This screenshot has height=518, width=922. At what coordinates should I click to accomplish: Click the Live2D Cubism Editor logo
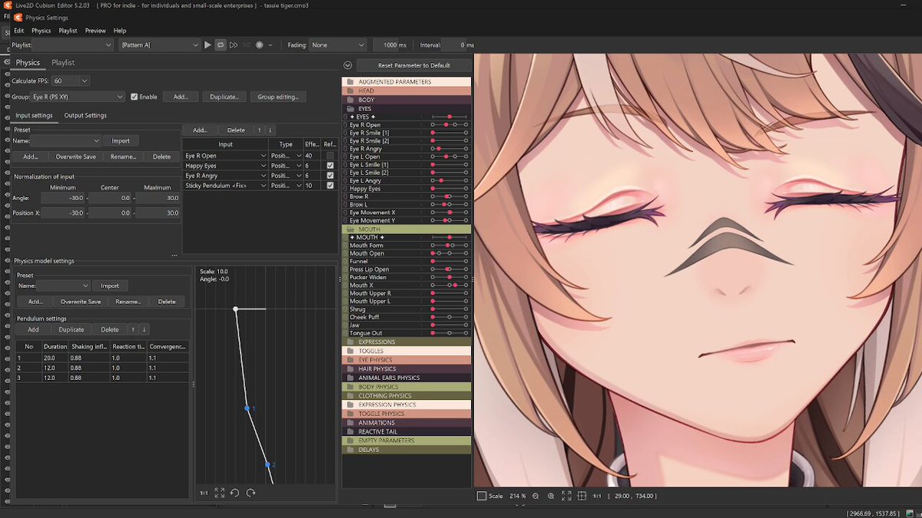tap(7, 5)
